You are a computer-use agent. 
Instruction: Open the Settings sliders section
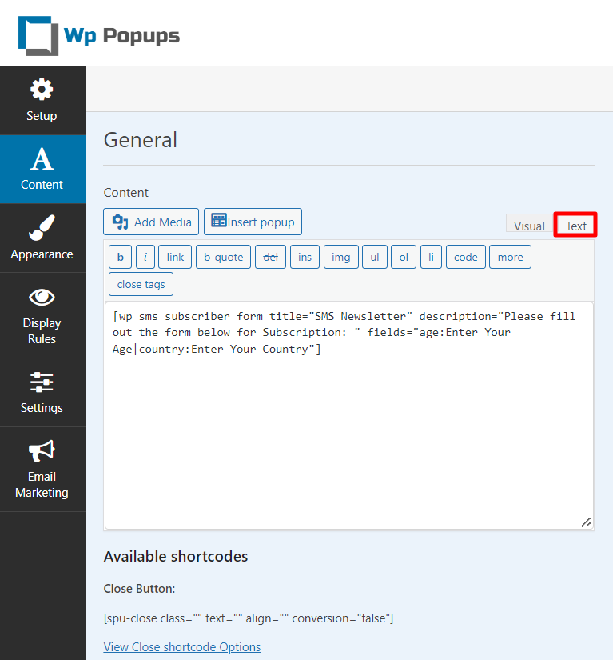coord(42,393)
